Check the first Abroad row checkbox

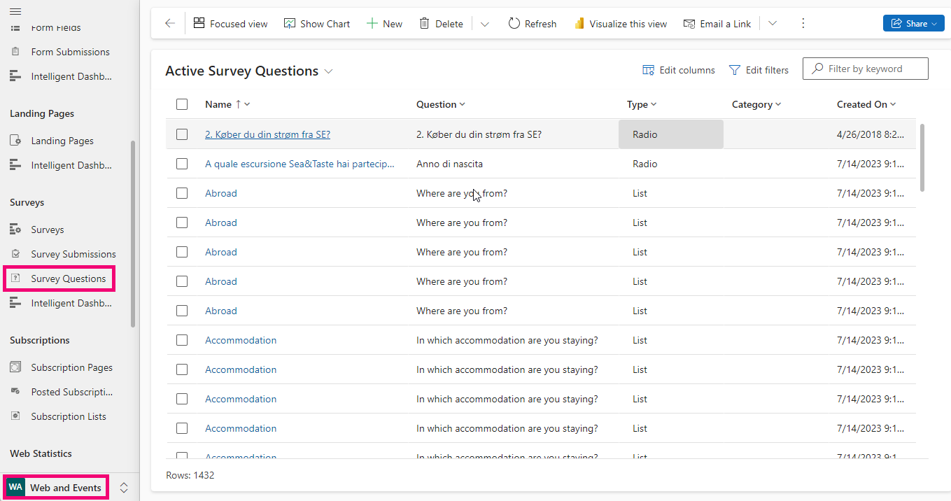tap(182, 193)
